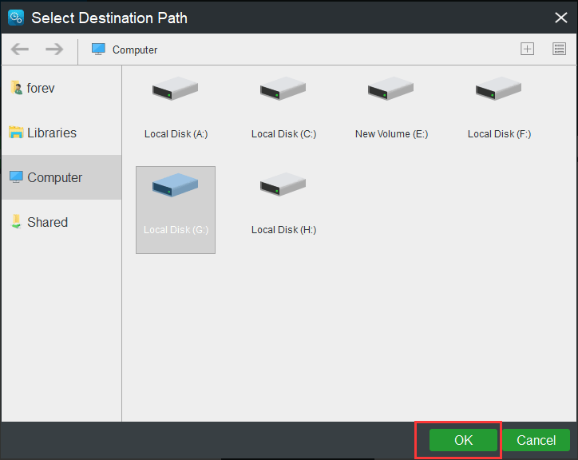
Task: Click the app logo in title bar
Action: click(x=15, y=18)
